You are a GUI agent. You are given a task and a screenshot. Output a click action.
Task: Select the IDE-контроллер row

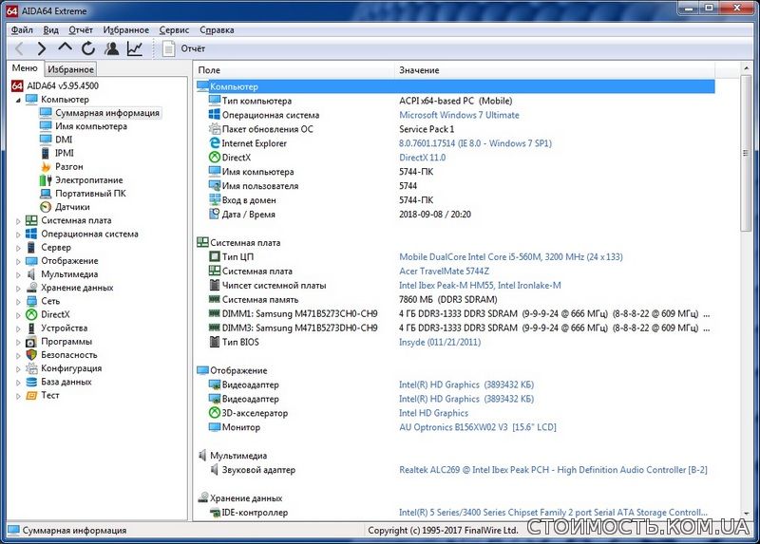pyautogui.click(x=455, y=513)
